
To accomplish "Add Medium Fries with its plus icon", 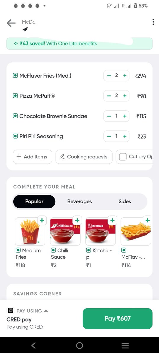I will [x=42, y=220].
